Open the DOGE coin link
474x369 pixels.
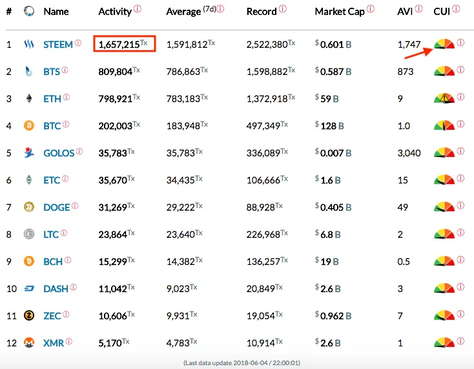[x=57, y=207]
